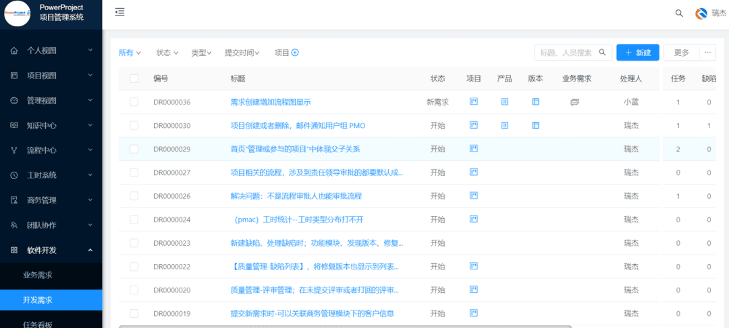Open version icon for row DR0000030
Screen dimensions: 729x328
point(535,125)
